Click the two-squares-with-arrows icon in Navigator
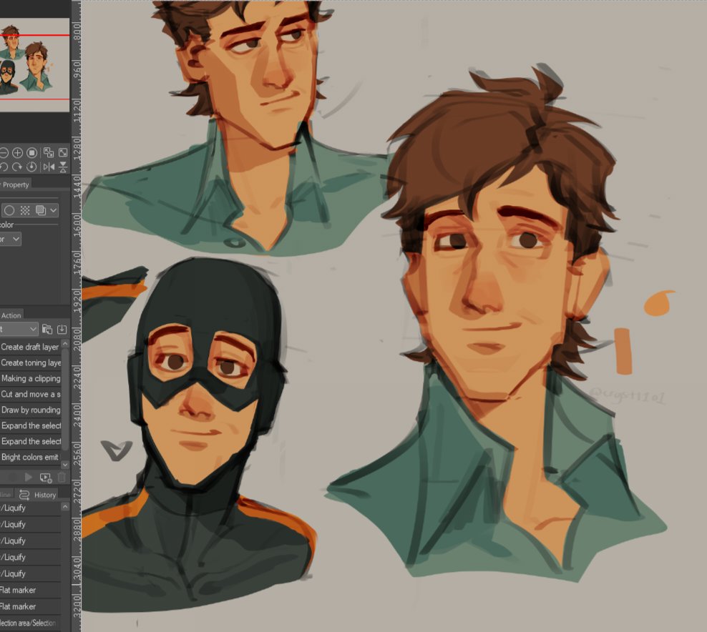Viewport: 707px width, 632px height. (x=48, y=152)
